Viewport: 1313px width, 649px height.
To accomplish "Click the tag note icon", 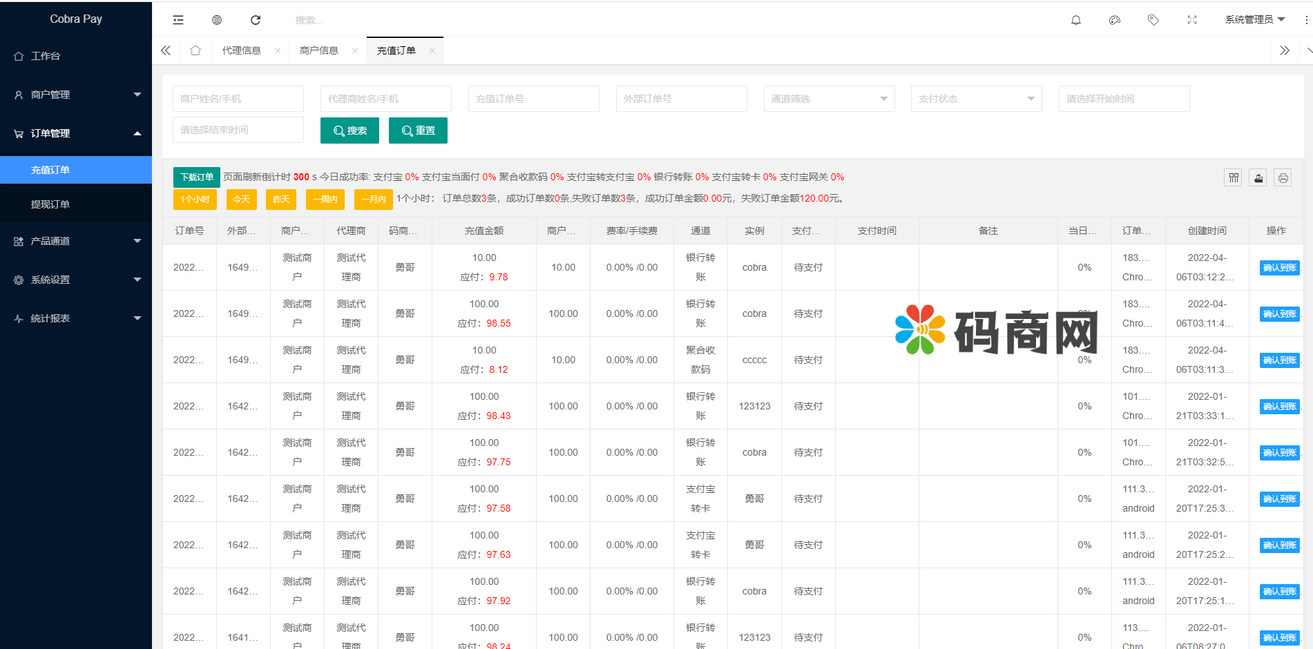I will pos(1153,20).
